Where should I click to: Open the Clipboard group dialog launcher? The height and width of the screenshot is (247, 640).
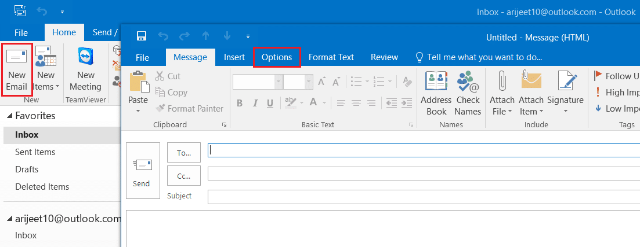[x=224, y=125]
